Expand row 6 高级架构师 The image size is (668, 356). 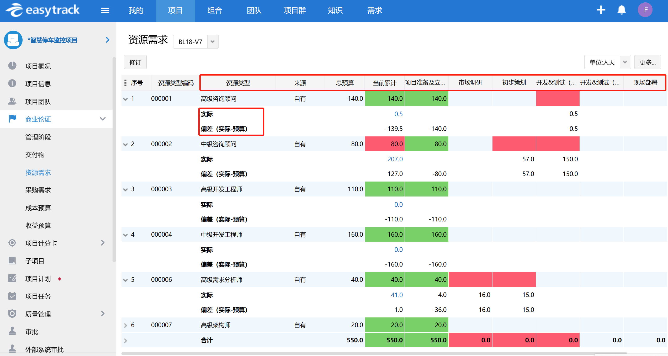pos(125,325)
